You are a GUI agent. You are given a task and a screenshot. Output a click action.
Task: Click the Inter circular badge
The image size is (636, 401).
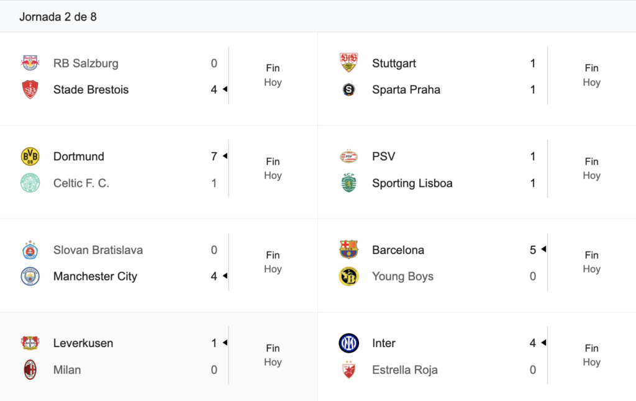[x=349, y=343]
